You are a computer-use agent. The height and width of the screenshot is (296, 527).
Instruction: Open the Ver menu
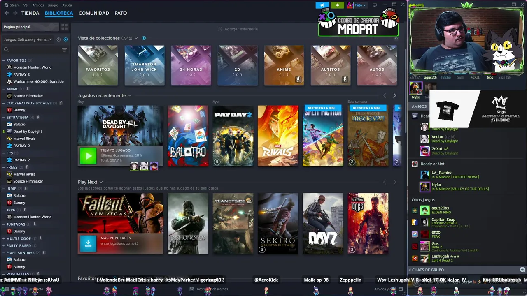click(x=26, y=5)
